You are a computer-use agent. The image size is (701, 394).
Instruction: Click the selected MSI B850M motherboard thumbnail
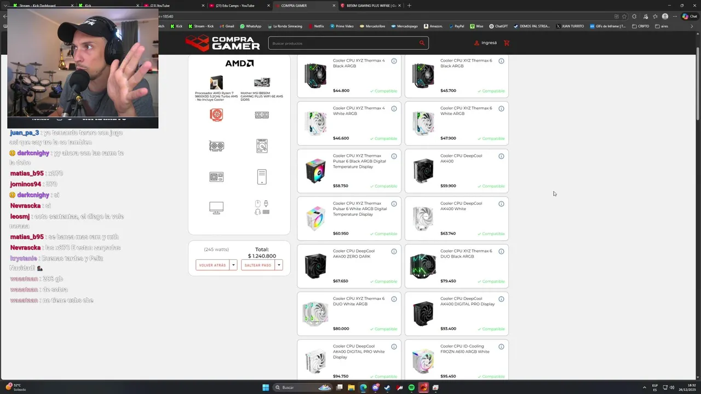[x=262, y=82]
